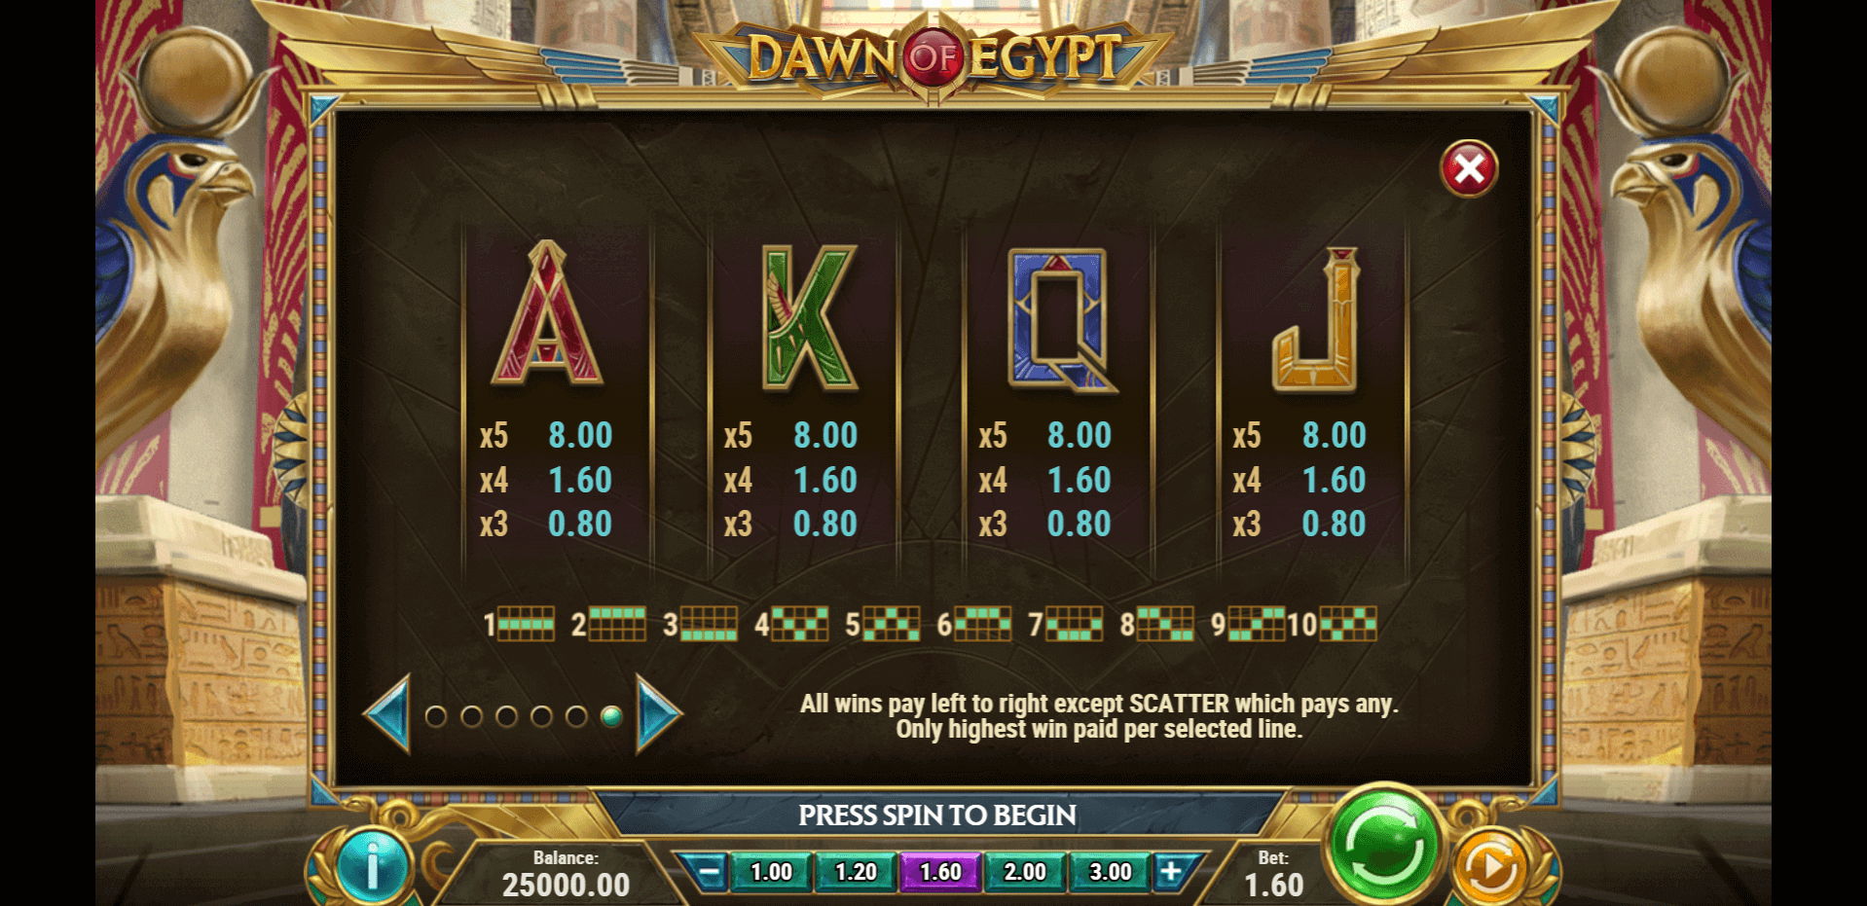Screen dimensions: 1867x906
Task: Select the 3.00 bet value
Action: pyautogui.click(x=1110, y=872)
